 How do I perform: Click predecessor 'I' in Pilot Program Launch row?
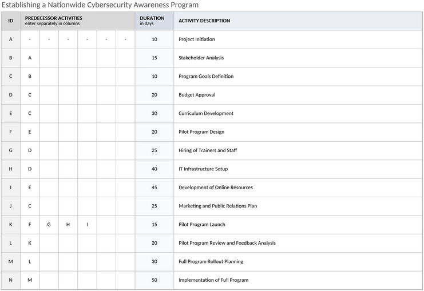coord(87,225)
